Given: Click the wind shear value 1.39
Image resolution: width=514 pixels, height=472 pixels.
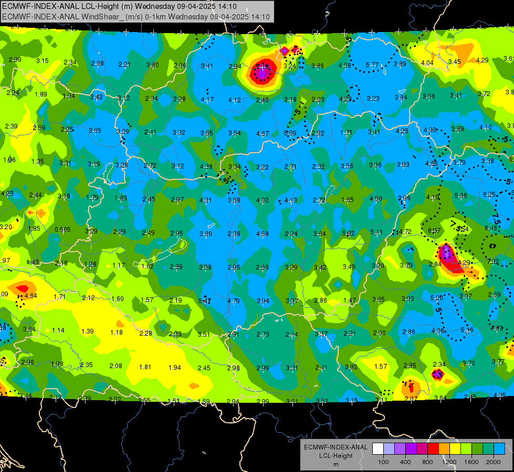Looking at the screenshot, I should coord(88,331).
